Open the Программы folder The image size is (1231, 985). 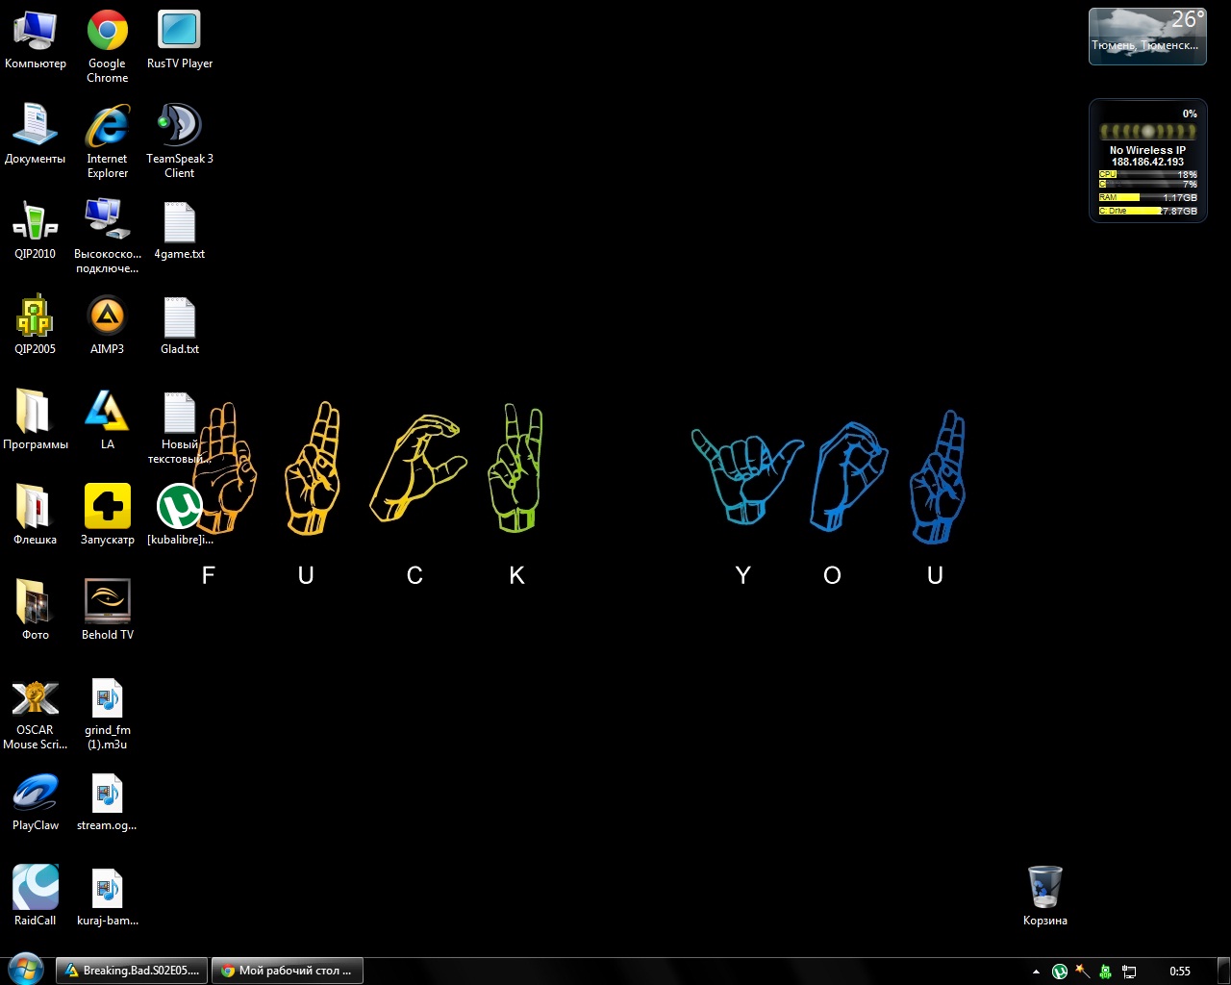click(x=35, y=412)
